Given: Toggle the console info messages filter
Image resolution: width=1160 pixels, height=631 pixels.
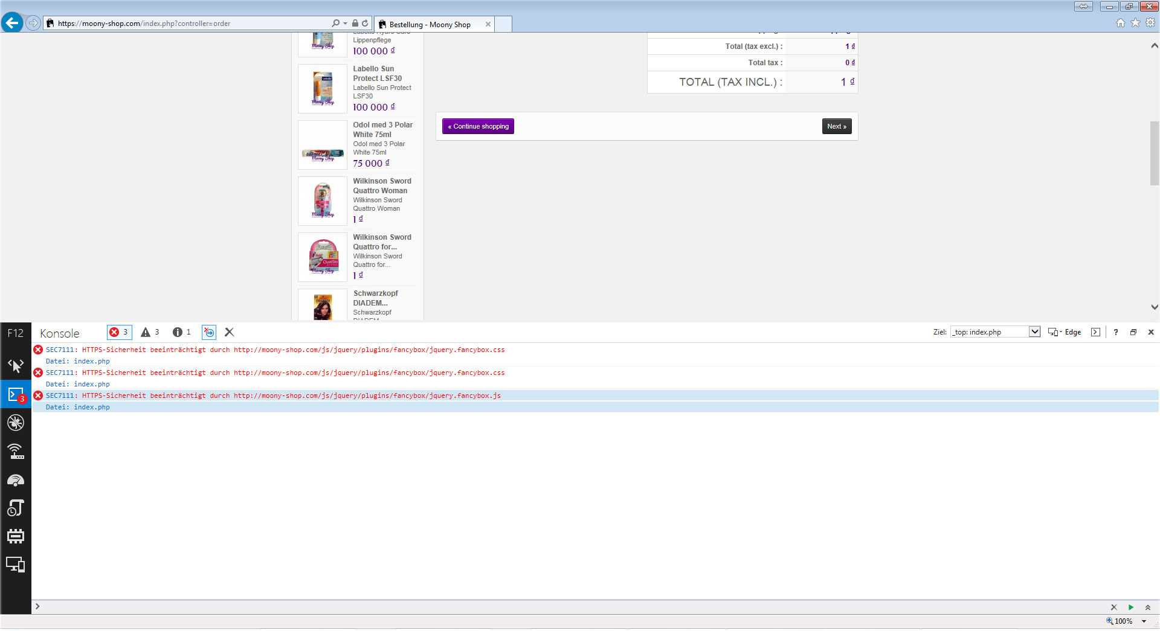Looking at the screenshot, I should tap(182, 332).
